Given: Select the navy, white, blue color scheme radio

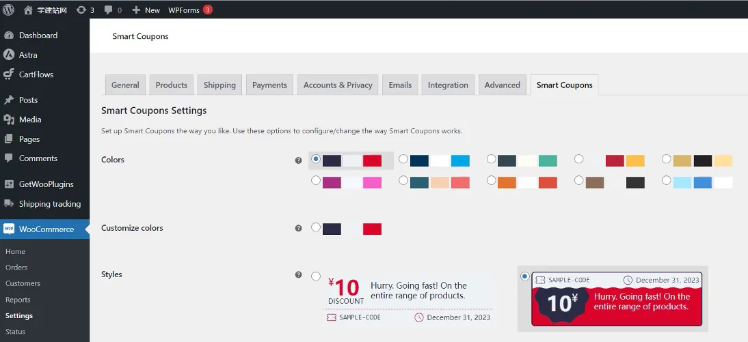Looking at the screenshot, I should [403, 160].
